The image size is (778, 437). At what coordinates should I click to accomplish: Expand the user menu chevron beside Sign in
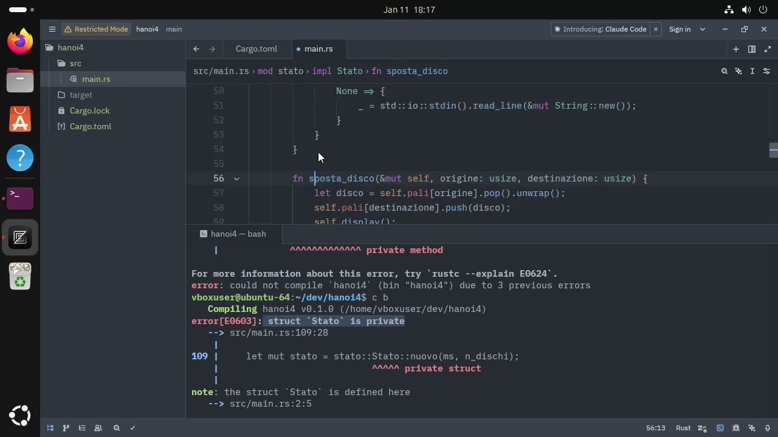(x=703, y=29)
